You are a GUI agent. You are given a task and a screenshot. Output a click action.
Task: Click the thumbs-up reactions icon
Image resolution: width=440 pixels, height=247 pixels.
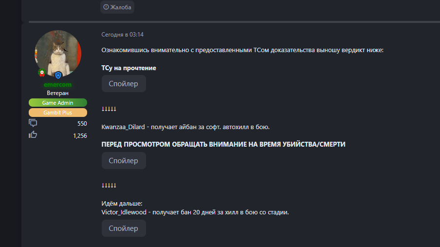pyautogui.click(x=33, y=135)
